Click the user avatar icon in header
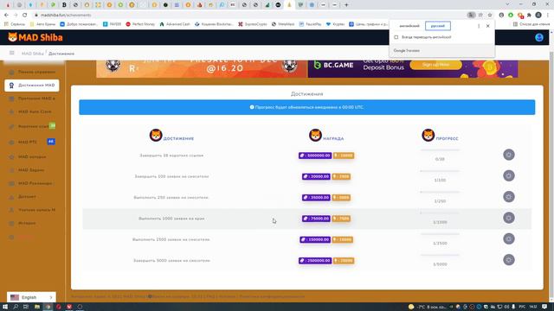This screenshot has height=311, width=554. (538, 37)
